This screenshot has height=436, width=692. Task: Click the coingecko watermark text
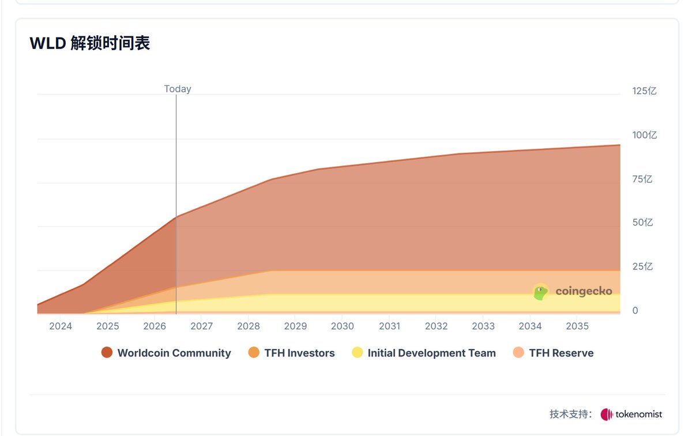coord(584,292)
